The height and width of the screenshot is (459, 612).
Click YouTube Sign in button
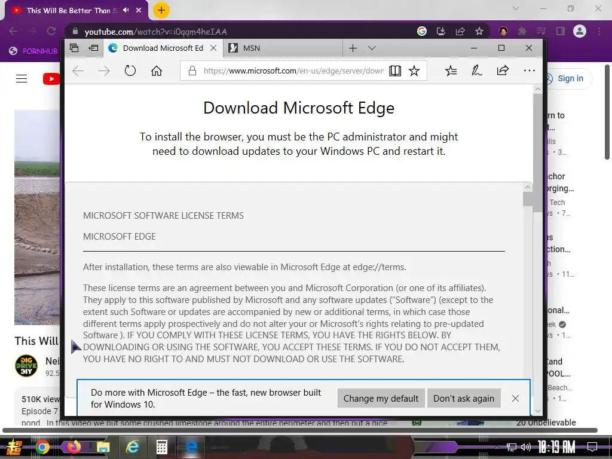(570, 78)
